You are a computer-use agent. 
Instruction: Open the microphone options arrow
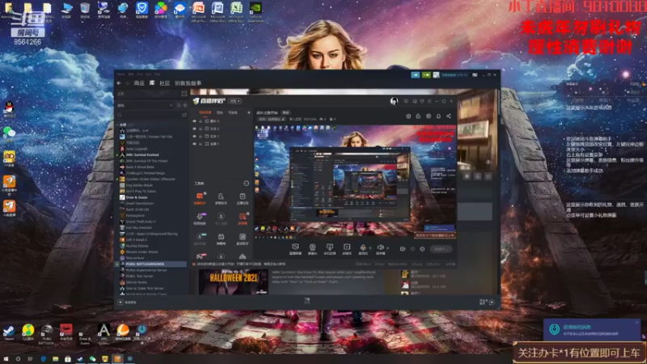pos(370,248)
